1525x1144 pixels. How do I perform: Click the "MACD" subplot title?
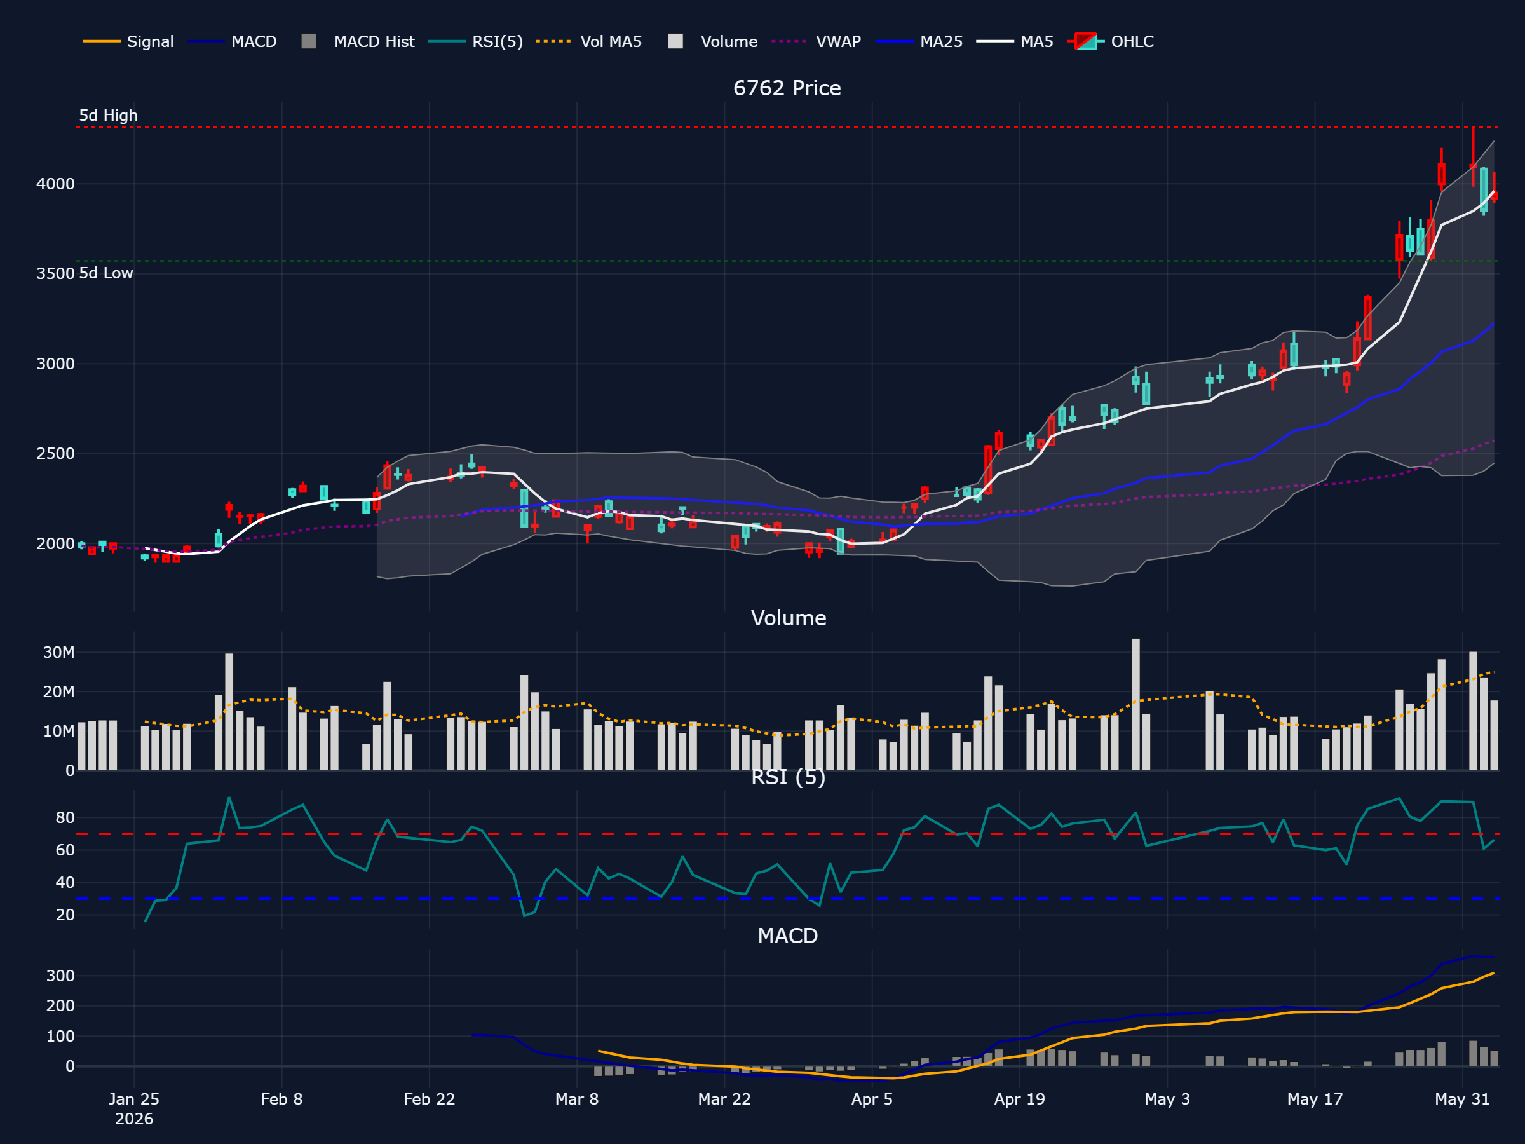pos(787,936)
